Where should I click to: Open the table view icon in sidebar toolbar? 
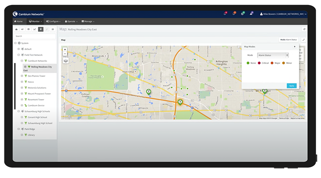[29, 29]
